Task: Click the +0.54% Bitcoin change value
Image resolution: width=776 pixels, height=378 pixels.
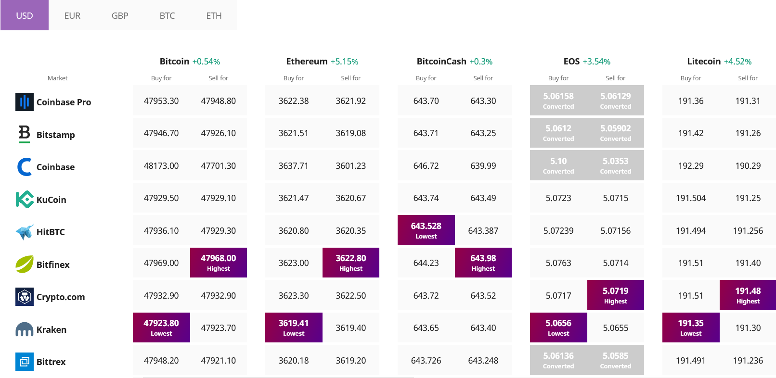Action: 206,62
